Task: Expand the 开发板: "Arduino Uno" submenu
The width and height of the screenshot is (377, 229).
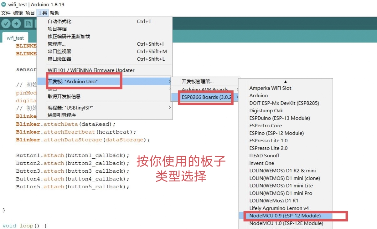Action: (x=105, y=81)
